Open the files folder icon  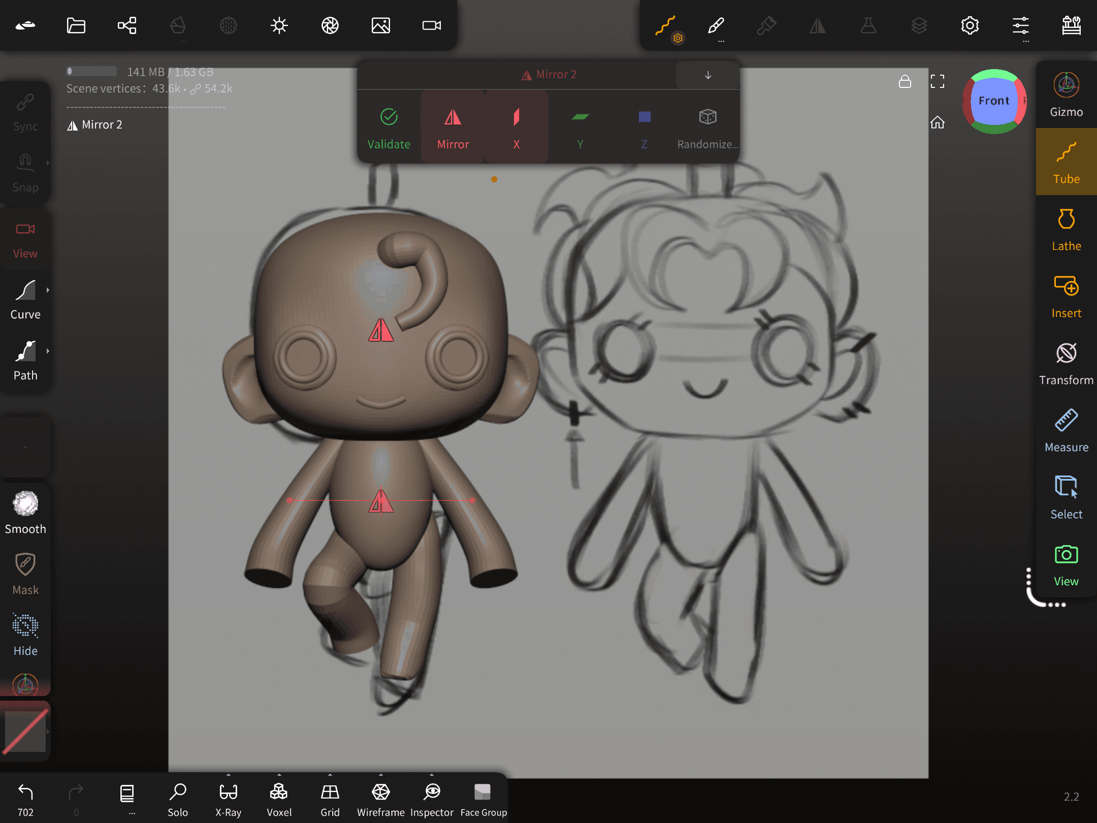76,25
